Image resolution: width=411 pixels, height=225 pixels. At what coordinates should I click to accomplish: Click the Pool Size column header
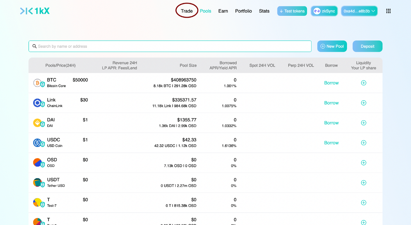point(188,65)
